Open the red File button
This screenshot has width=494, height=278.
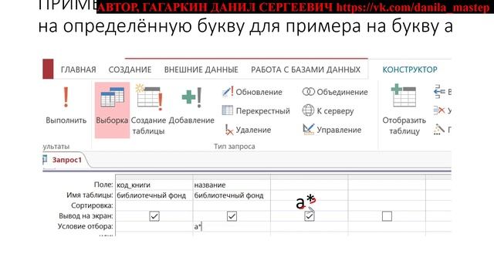(48, 69)
